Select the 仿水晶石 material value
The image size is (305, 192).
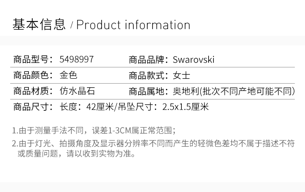(x=77, y=91)
